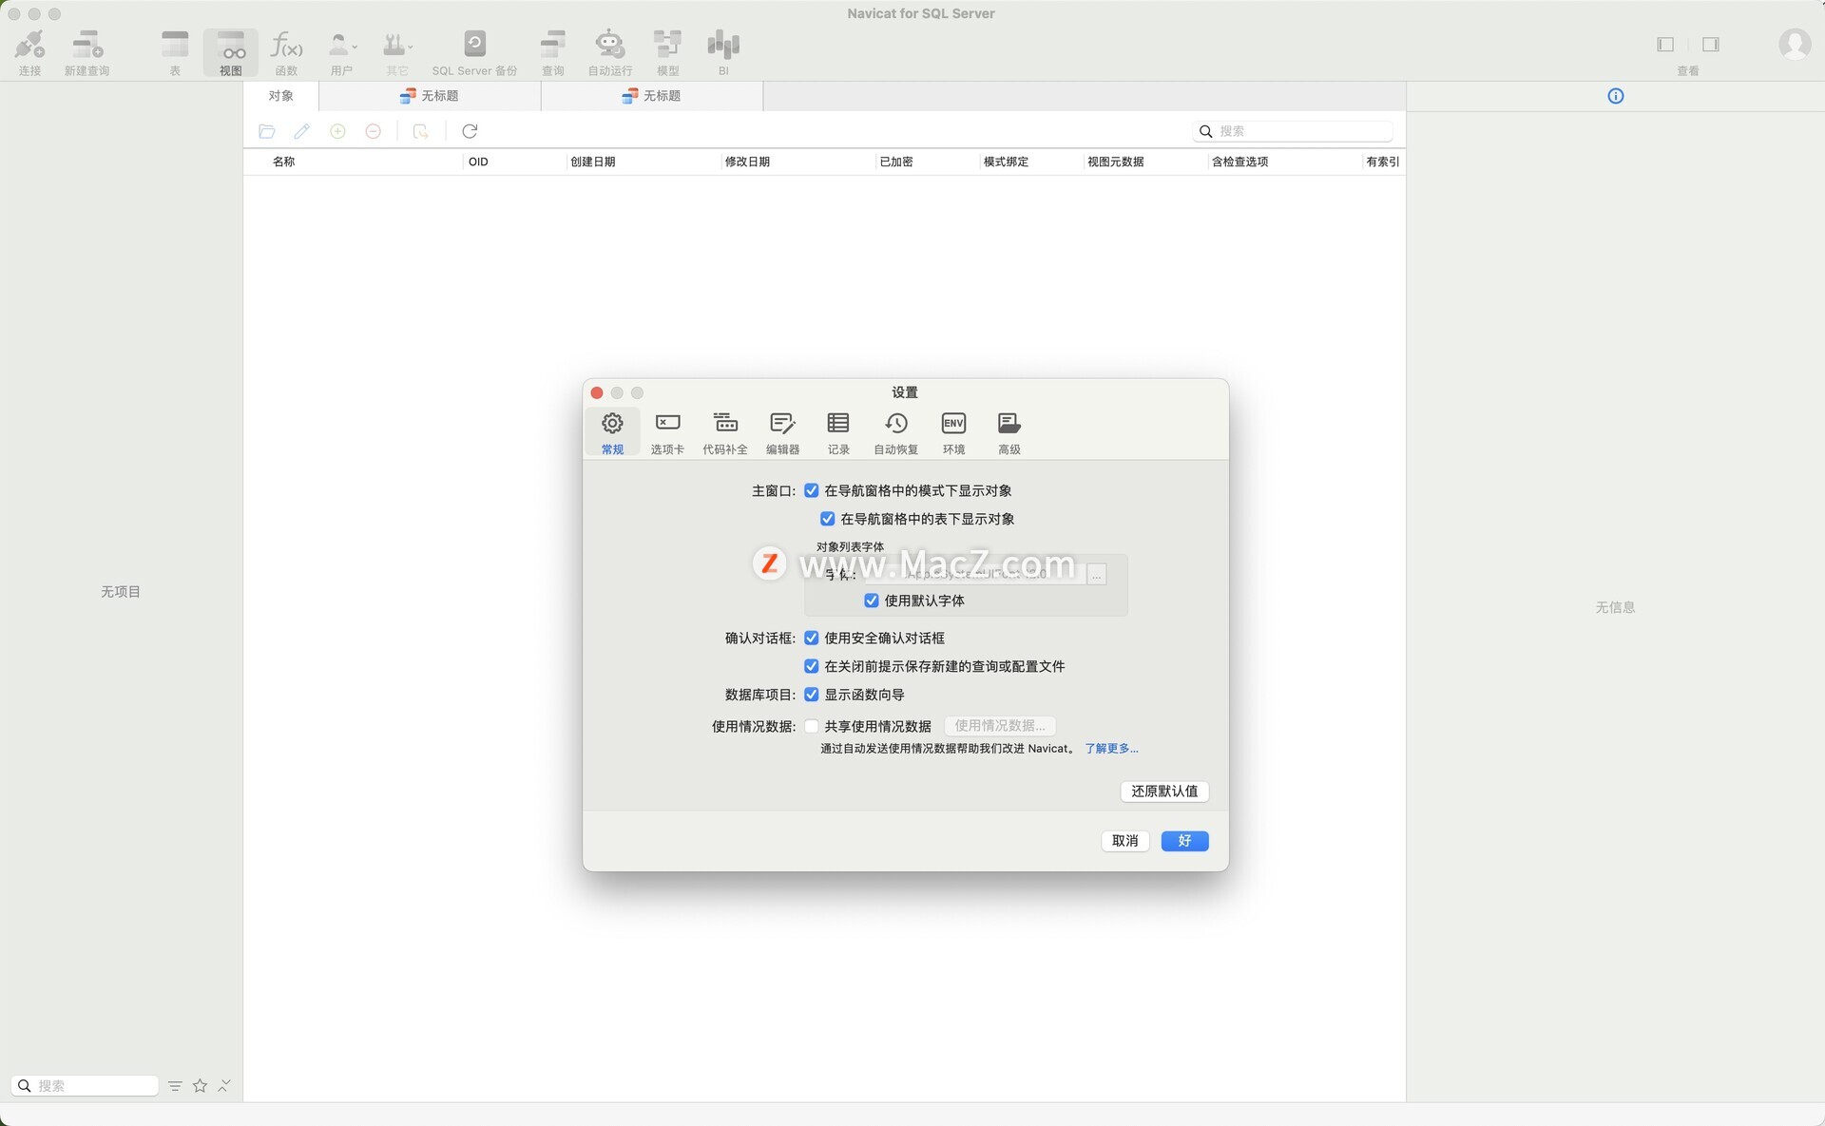Open the Query (查询) toolbar icon
Viewport: 1825px width, 1126px height.
tap(552, 52)
